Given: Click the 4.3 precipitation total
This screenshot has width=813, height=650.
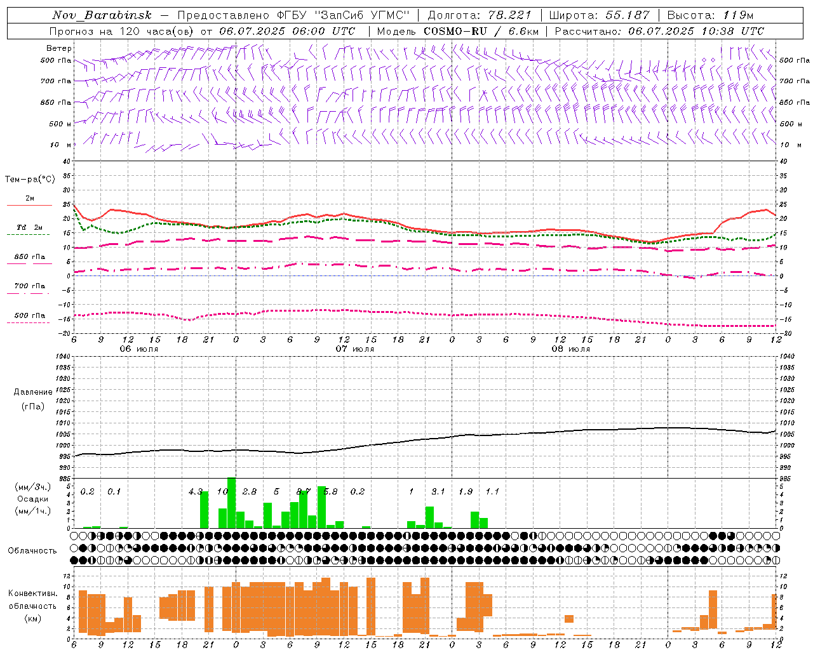Looking at the screenshot, I should 195,492.
